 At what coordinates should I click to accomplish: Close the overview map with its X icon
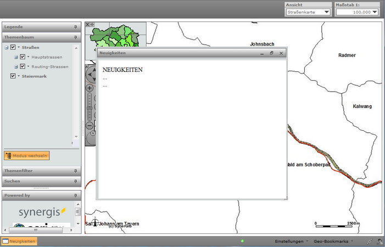87,24
